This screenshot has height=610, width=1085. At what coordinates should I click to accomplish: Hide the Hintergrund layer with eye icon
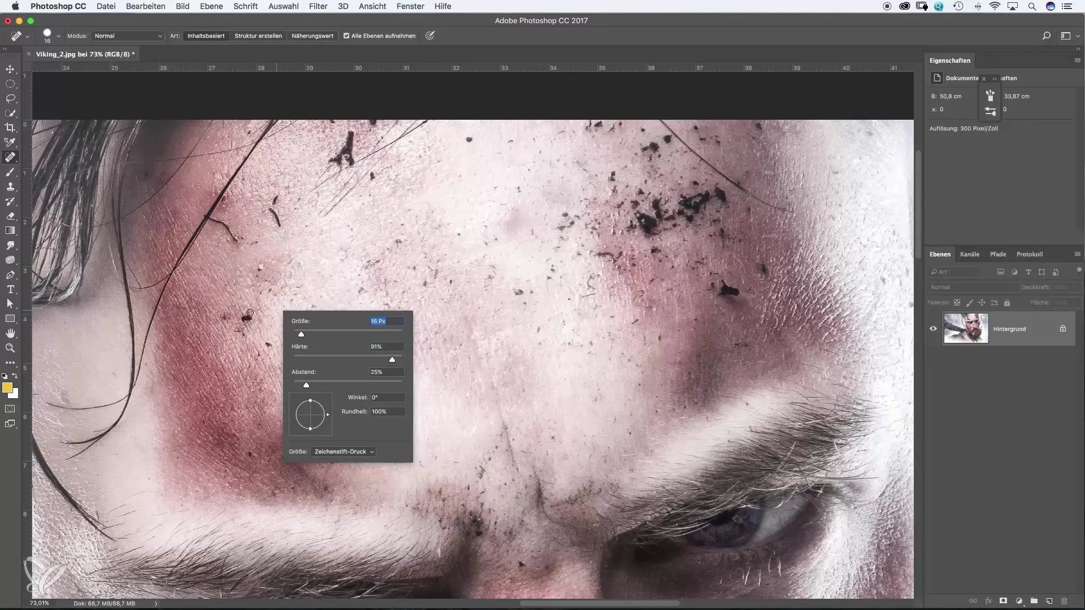click(x=933, y=329)
